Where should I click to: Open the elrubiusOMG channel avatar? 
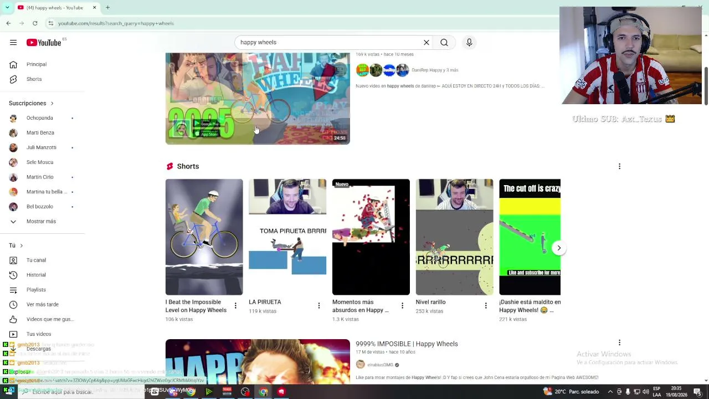(x=360, y=365)
